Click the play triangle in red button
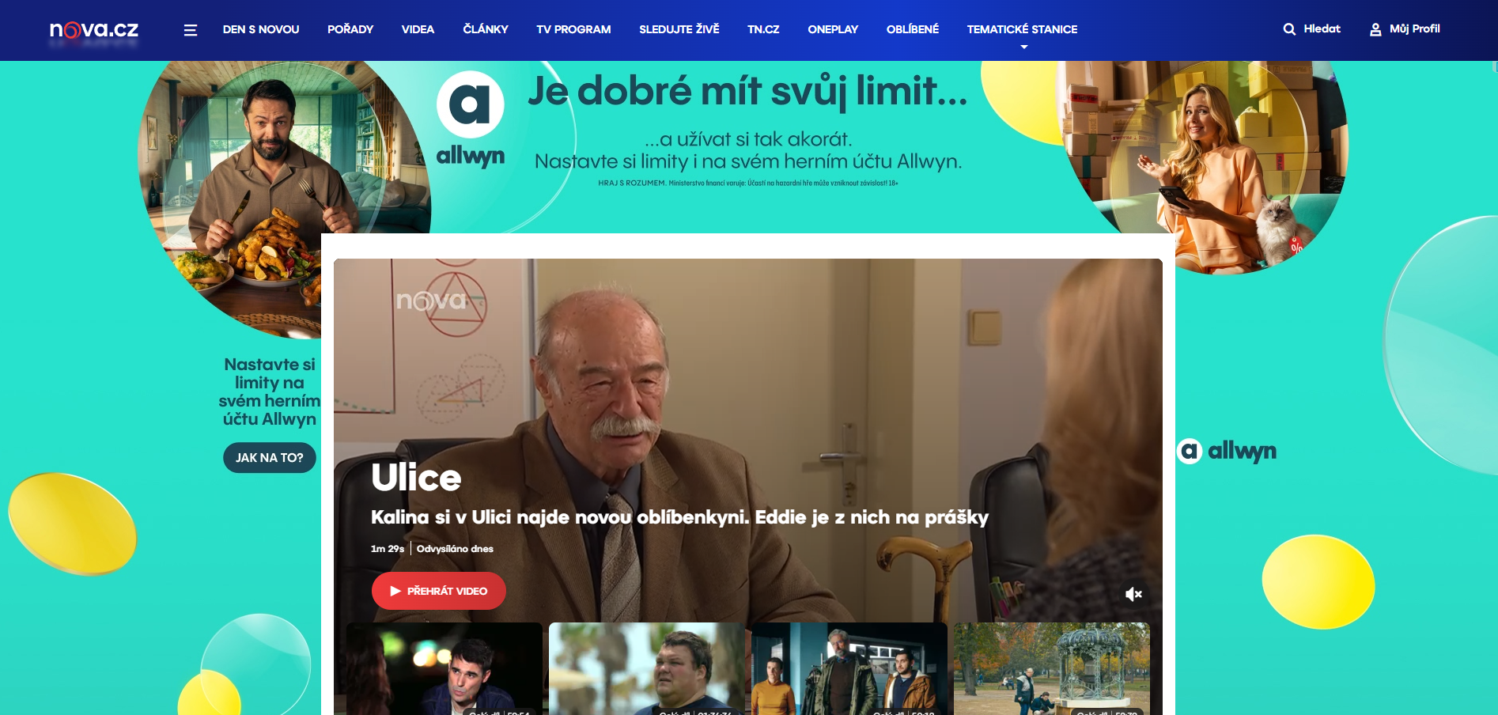The height and width of the screenshot is (715, 1498). (395, 591)
